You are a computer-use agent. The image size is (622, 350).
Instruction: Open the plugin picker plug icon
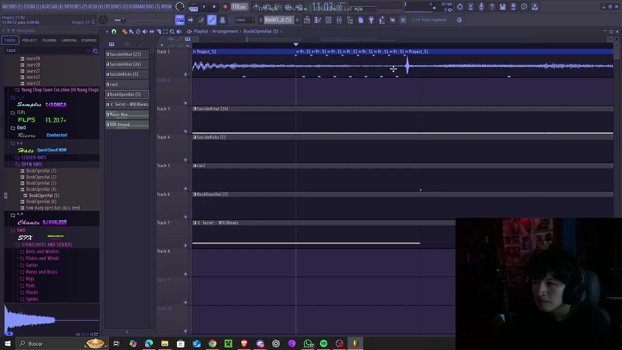point(371,20)
